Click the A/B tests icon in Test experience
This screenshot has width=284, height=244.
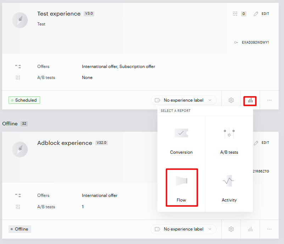[18, 78]
